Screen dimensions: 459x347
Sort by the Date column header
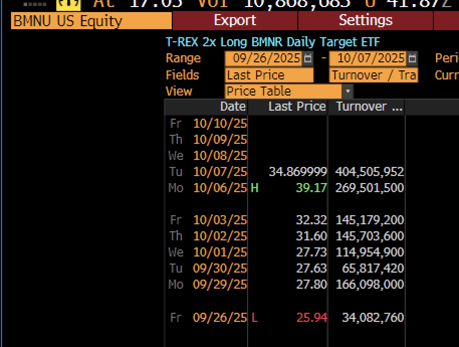(x=233, y=107)
